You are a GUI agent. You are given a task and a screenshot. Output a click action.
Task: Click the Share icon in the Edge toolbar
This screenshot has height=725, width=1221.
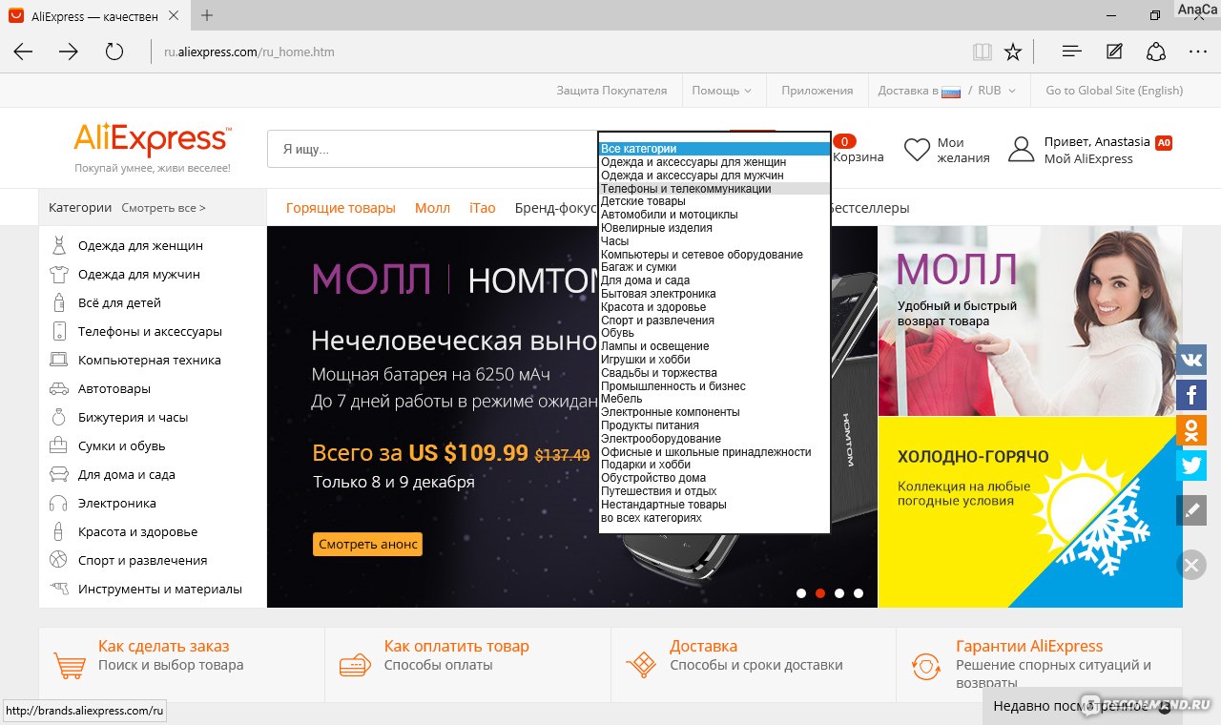[1156, 52]
